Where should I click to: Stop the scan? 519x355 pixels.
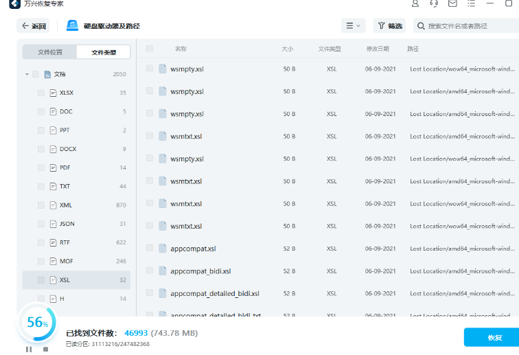(45, 350)
